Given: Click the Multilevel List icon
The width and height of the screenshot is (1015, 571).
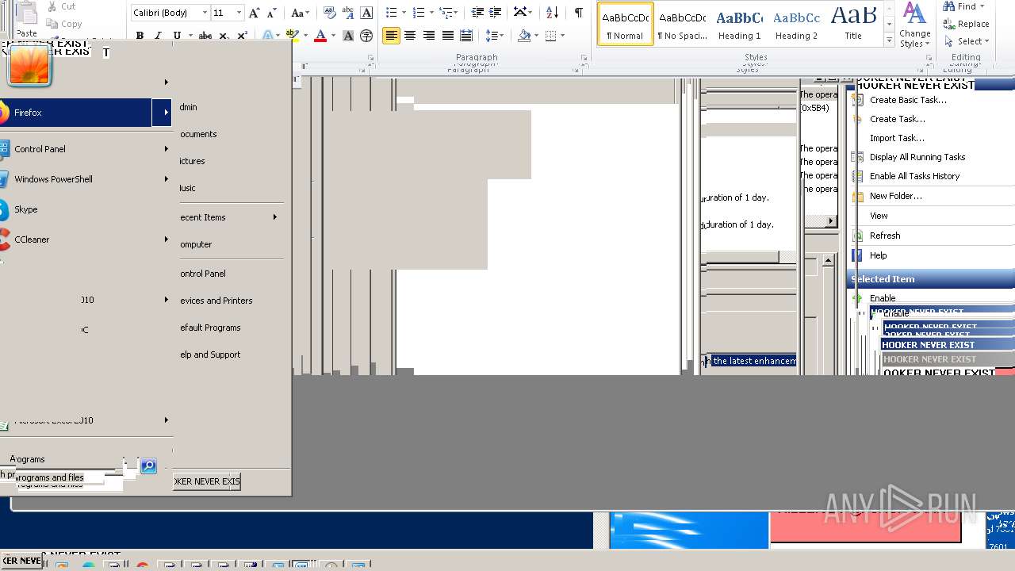Looking at the screenshot, I should click(446, 13).
